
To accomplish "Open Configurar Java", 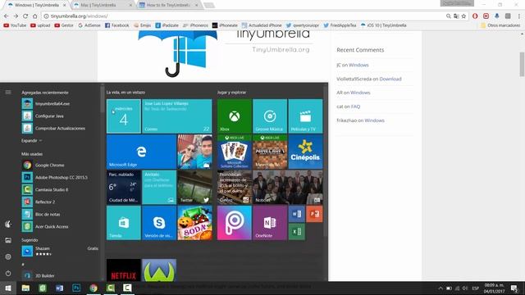I will [x=60, y=116].
